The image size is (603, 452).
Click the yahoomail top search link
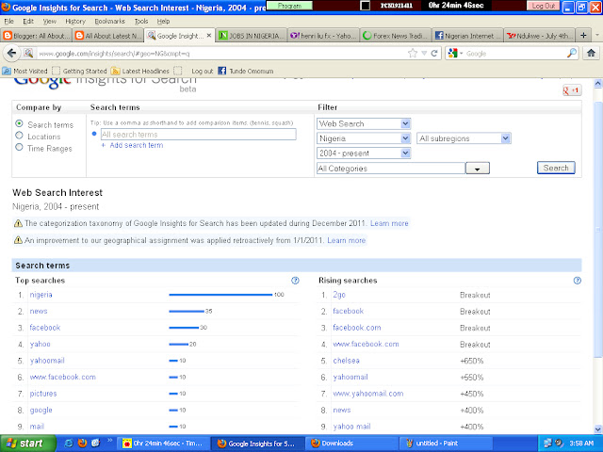[47, 361]
